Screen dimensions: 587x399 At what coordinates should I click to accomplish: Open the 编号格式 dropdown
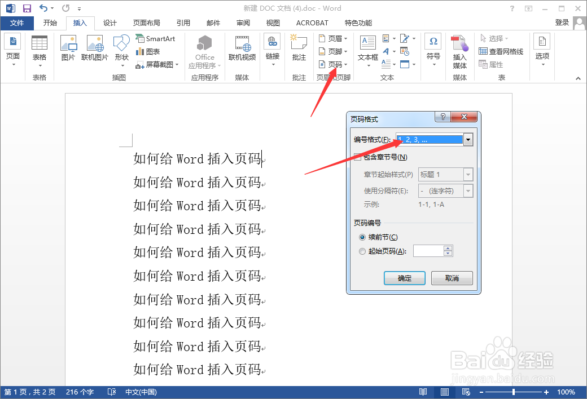468,139
